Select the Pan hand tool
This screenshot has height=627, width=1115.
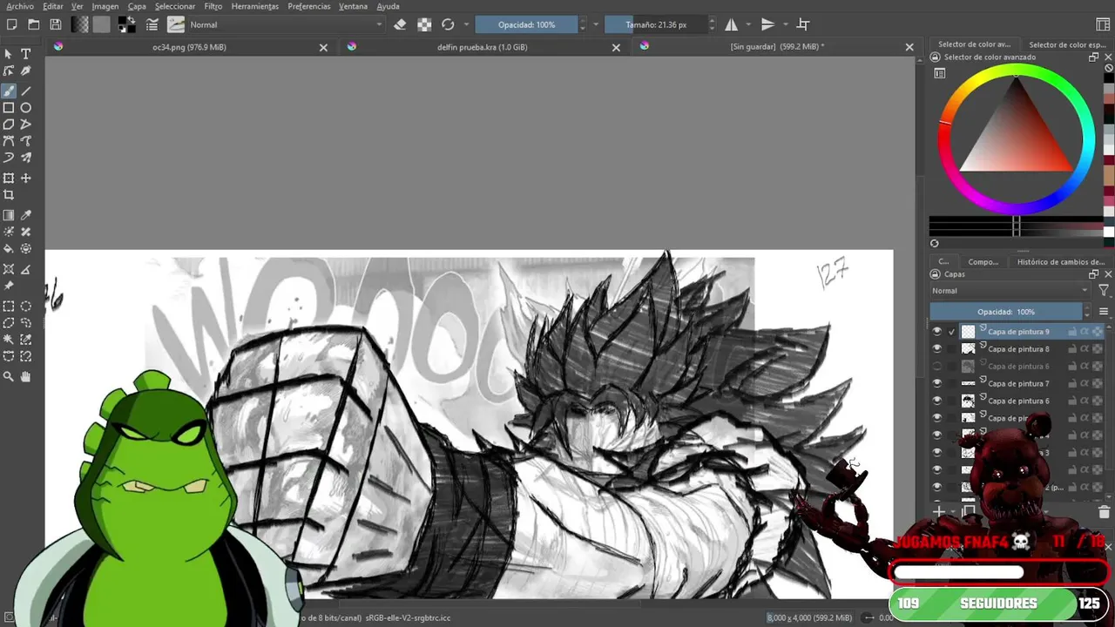(x=26, y=376)
